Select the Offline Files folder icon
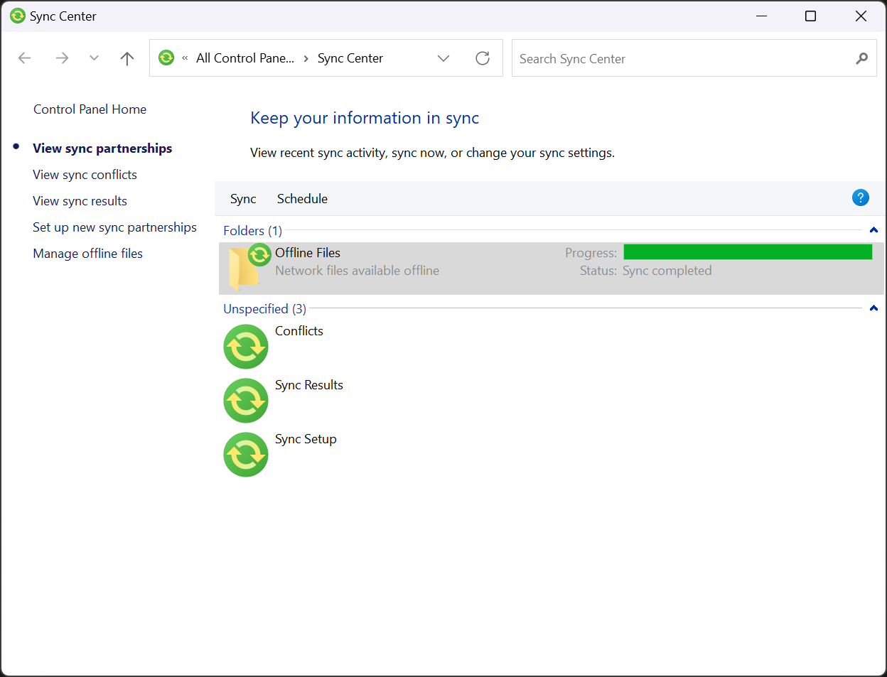This screenshot has width=887, height=677. click(246, 268)
